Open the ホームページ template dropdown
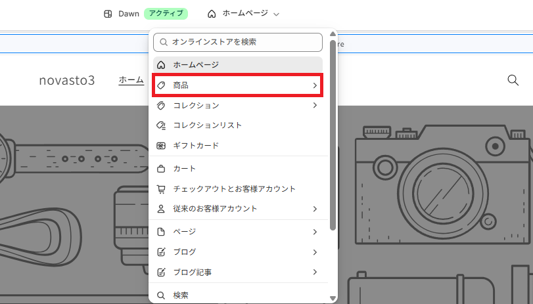Image resolution: width=533 pixels, height=304 pixels. 243,14
